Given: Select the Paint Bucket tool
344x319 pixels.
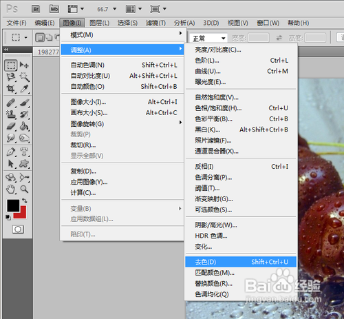Looking at the screenshot, I should pyautogui.click(x=24, y=126).
